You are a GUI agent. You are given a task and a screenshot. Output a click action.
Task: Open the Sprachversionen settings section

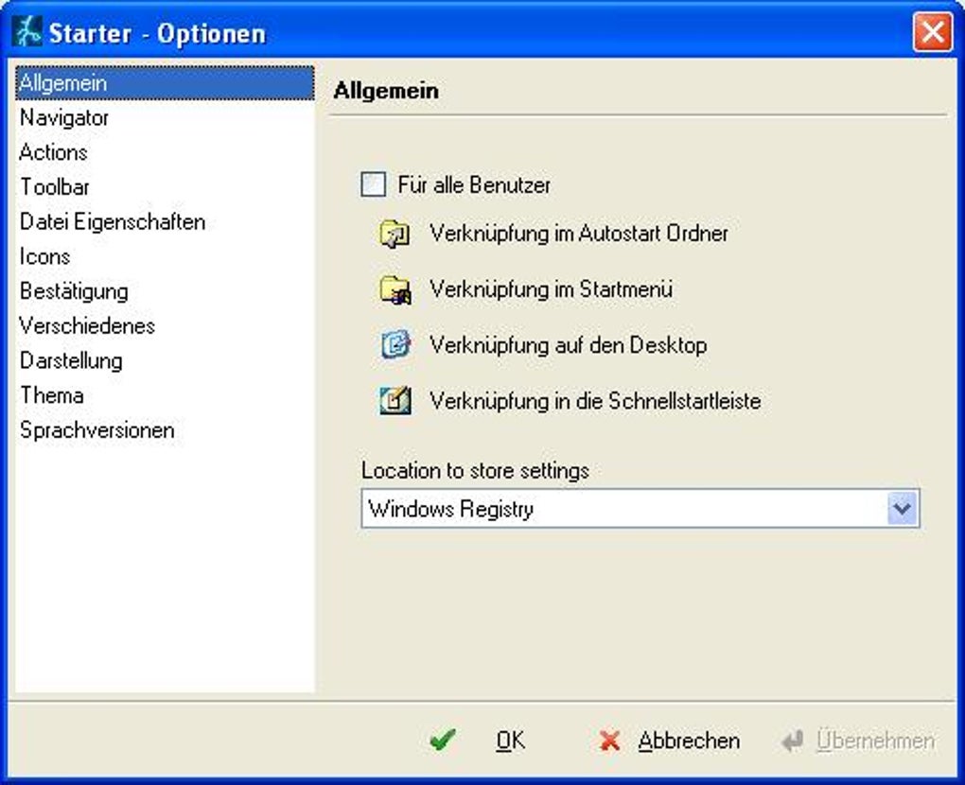(96, 430)
